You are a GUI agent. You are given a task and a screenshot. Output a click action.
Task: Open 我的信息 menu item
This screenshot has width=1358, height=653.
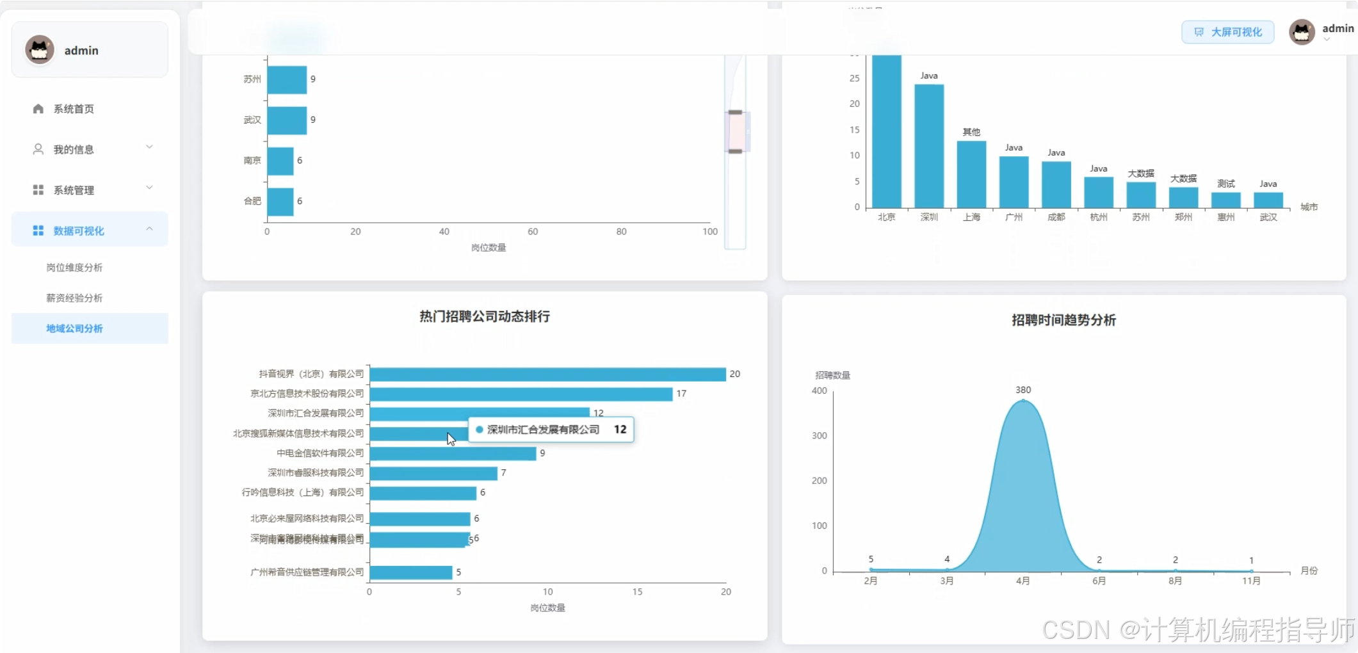[90, 149]
